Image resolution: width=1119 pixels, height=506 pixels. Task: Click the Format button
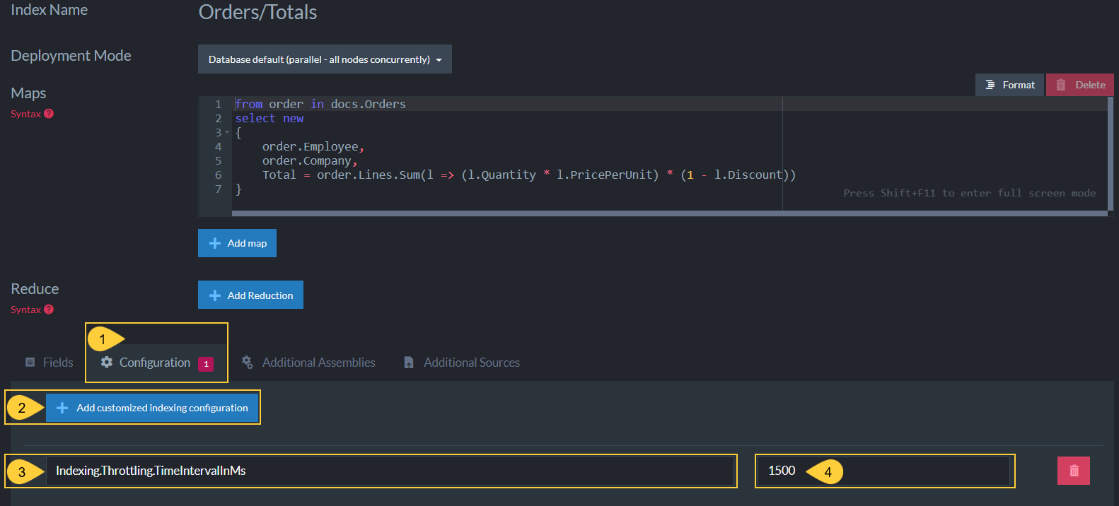1009,85
